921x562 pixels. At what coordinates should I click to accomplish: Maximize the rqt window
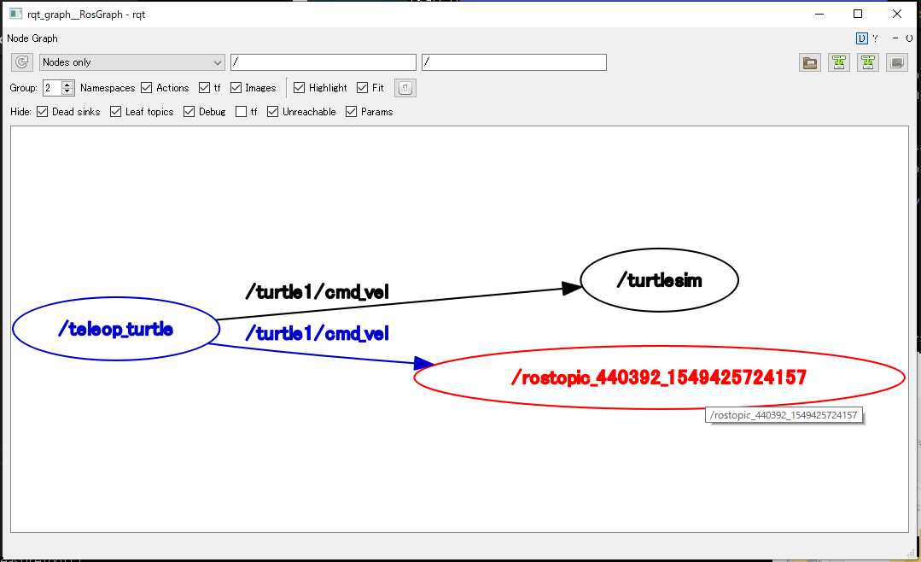click(x=858, y=14)
